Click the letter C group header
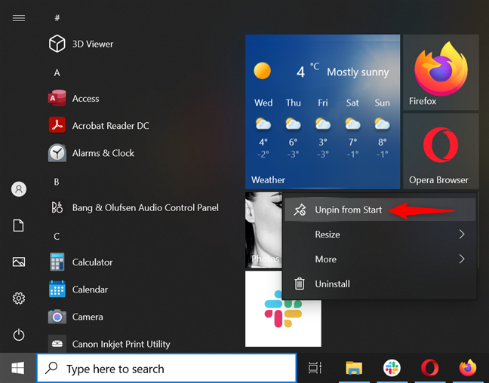The image size is (489, 383). click(x=57, y=237)
